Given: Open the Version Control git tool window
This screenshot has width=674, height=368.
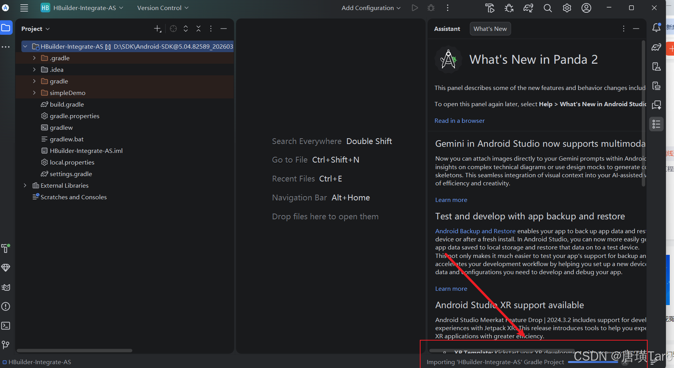Looking at the screenshot, I should (x=6, y=345).
